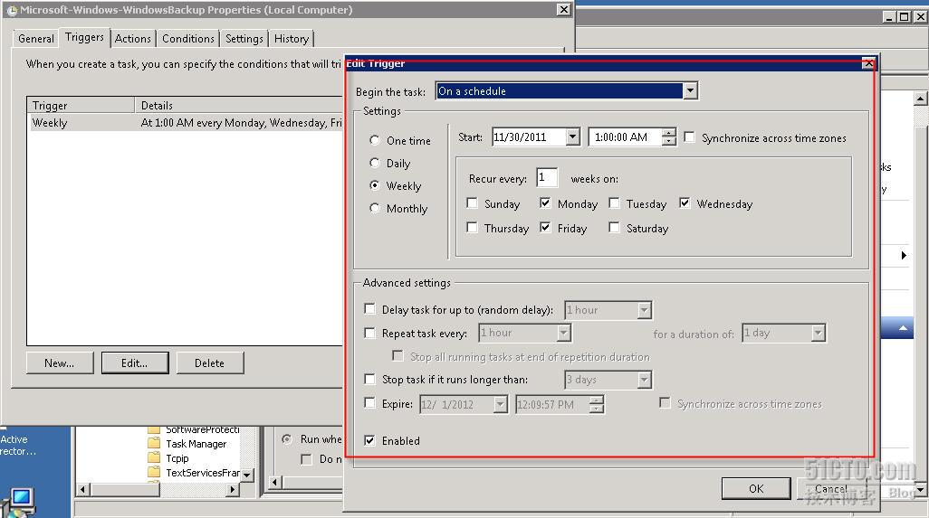The width and height of the screenshot is (929, 518).
Task: Switch to the History tab
Action: pyautogui.click(x=292, y=39)
